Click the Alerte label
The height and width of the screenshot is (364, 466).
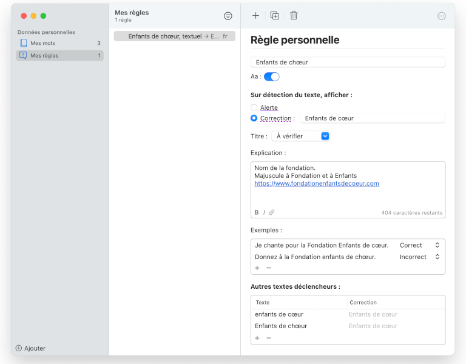[269, 107]
